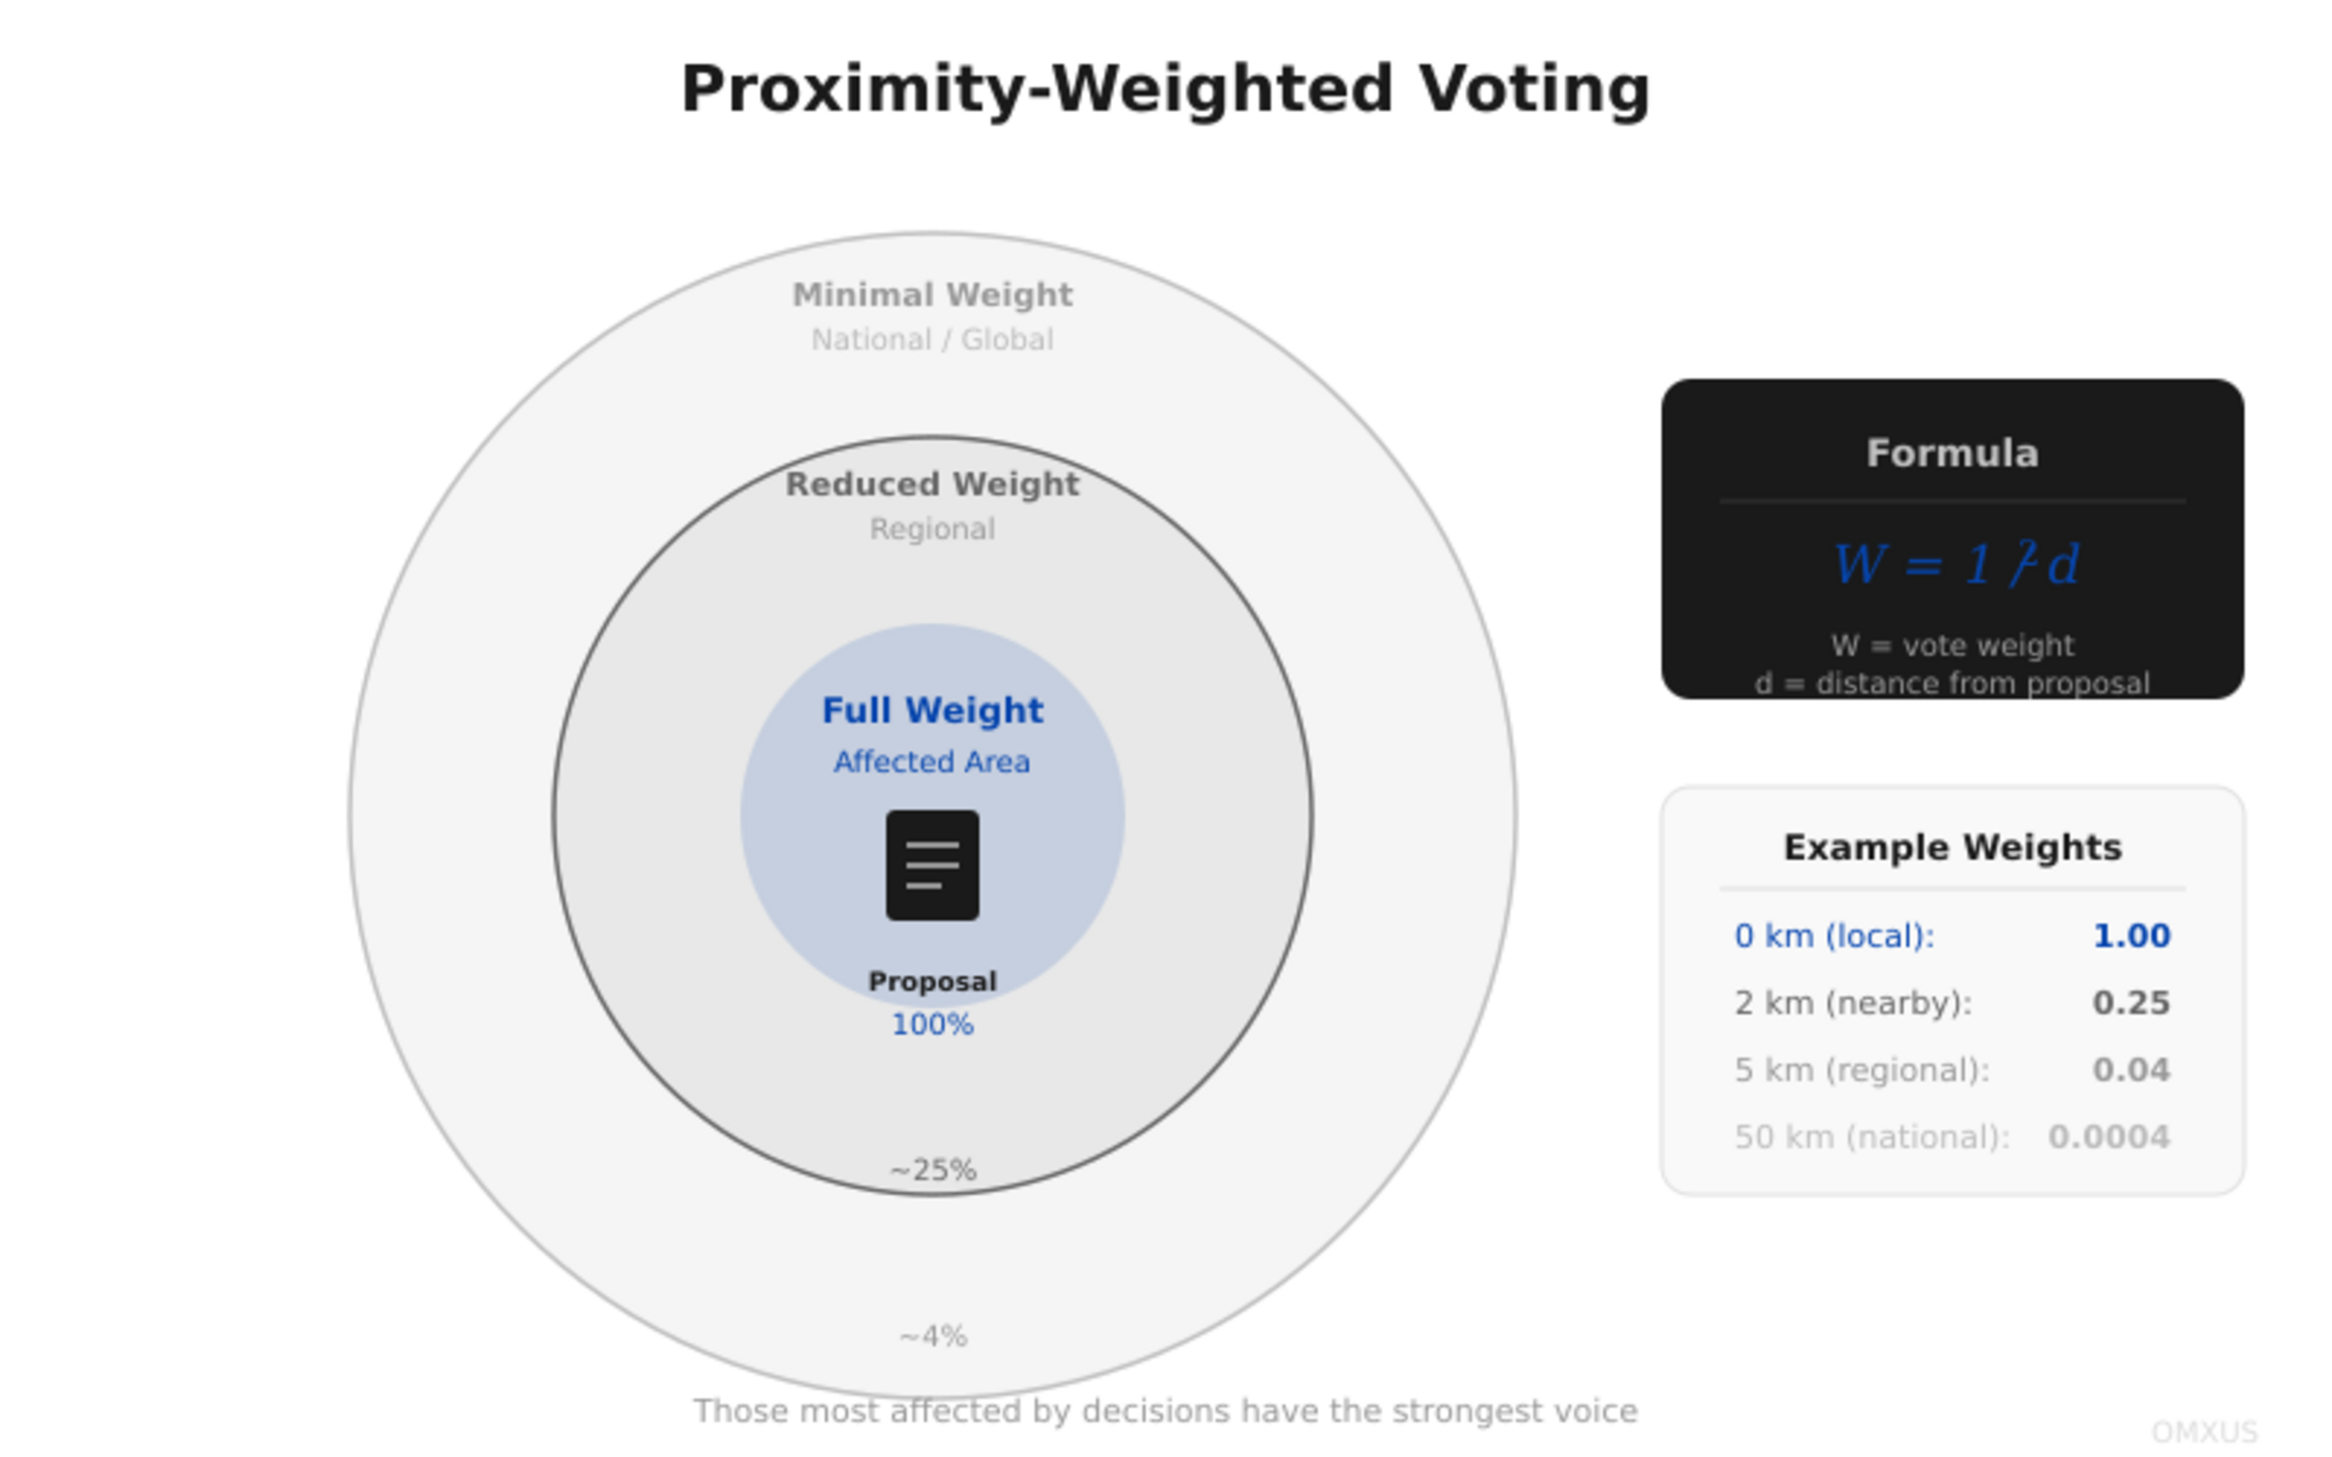Screen dimensions: 2332x1457
Task: Click the blue Full Weight heading
Action: pos(932,710)
